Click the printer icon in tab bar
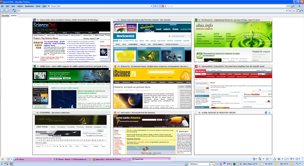 [279, 159]
